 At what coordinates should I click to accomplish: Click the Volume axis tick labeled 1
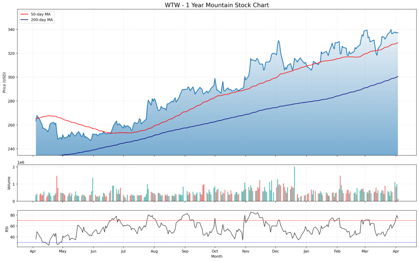(x=14, y=184)
